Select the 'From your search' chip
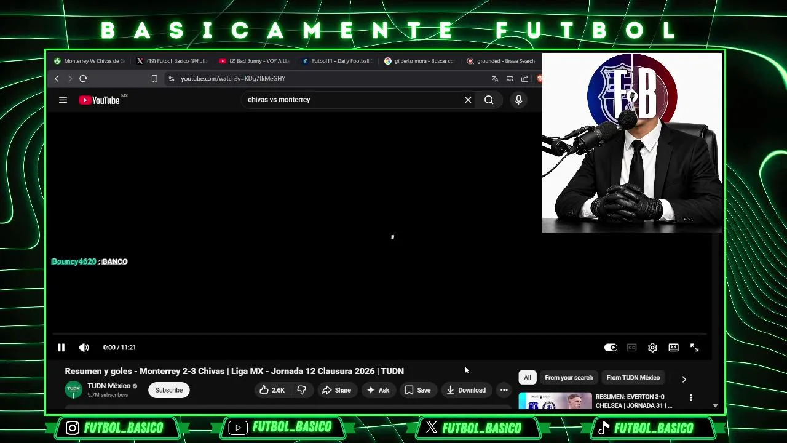The height and width of the screenshot is (443, 787). click(x=569, y=378)
